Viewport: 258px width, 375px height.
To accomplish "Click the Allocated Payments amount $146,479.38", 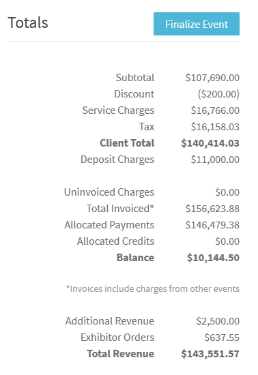I will click(212, 225).
